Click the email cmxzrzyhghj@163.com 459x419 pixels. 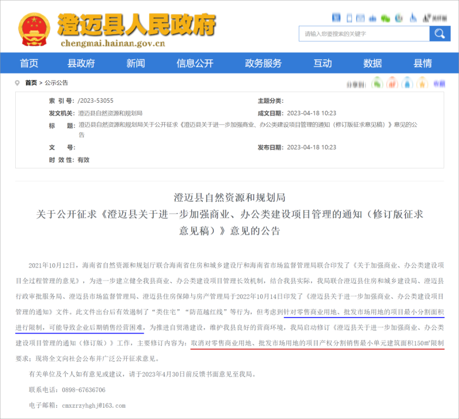[x=94, y=406]
